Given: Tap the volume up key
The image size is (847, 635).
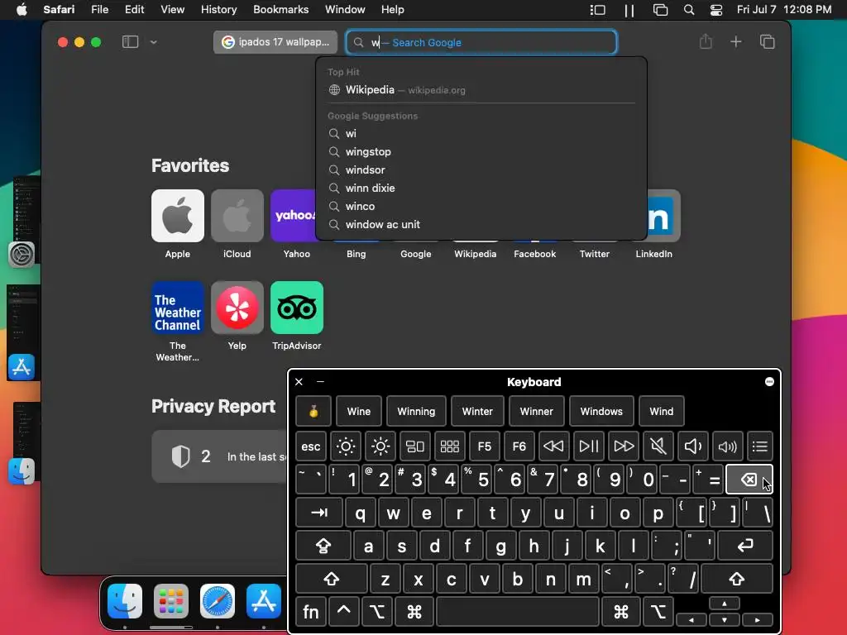Looking at the screenshot, I should [727, 446].
